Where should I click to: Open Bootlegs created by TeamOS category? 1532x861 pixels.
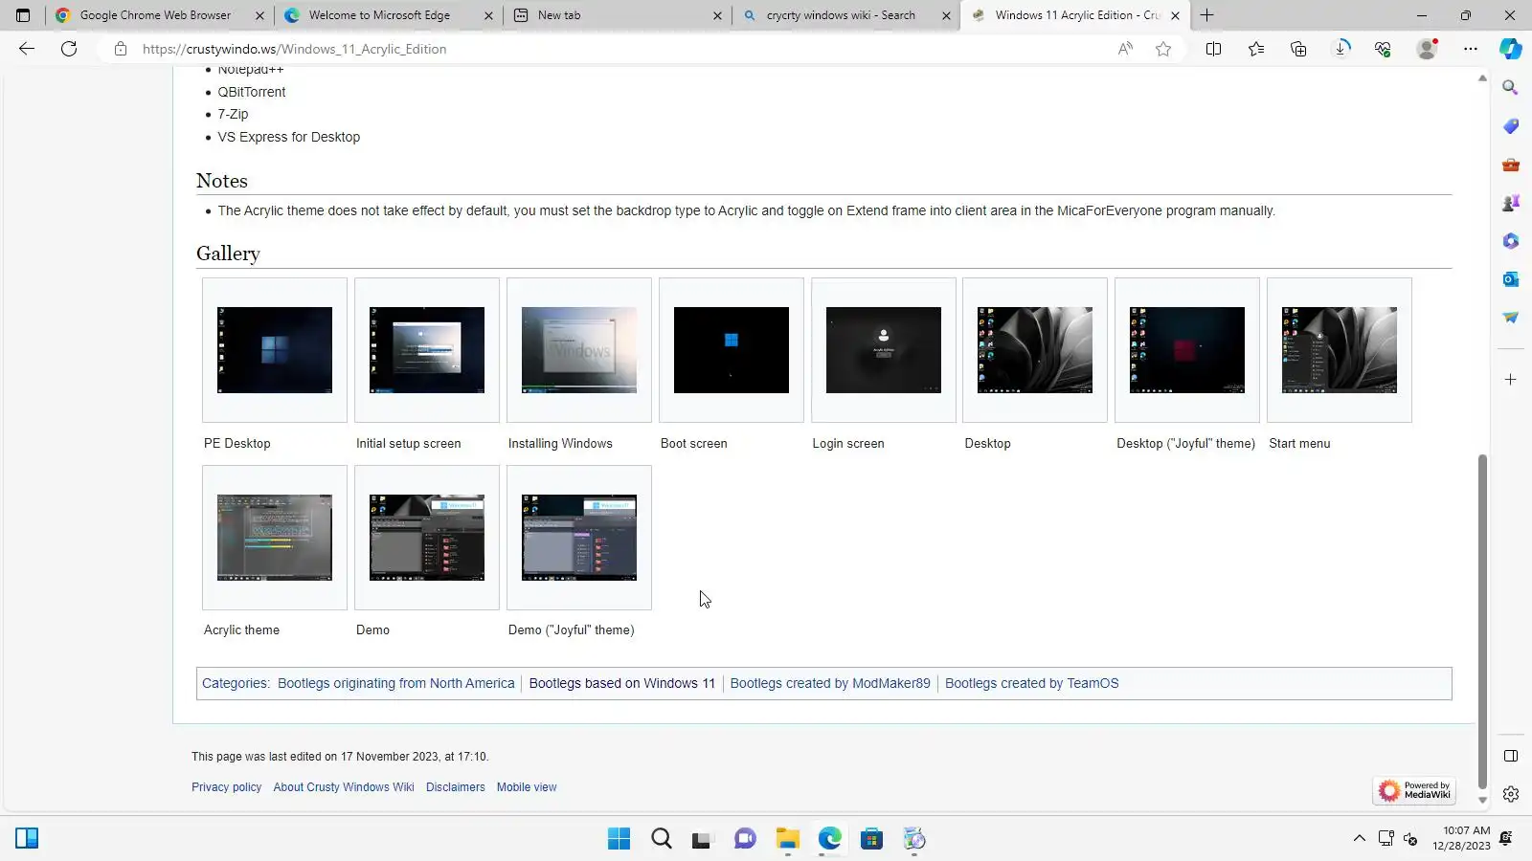(x=1032, y=683)
